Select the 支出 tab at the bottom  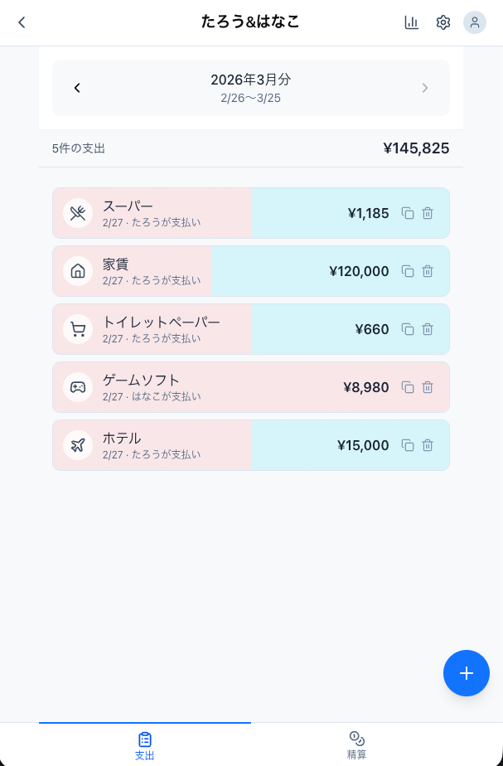[x=144, y=744]
